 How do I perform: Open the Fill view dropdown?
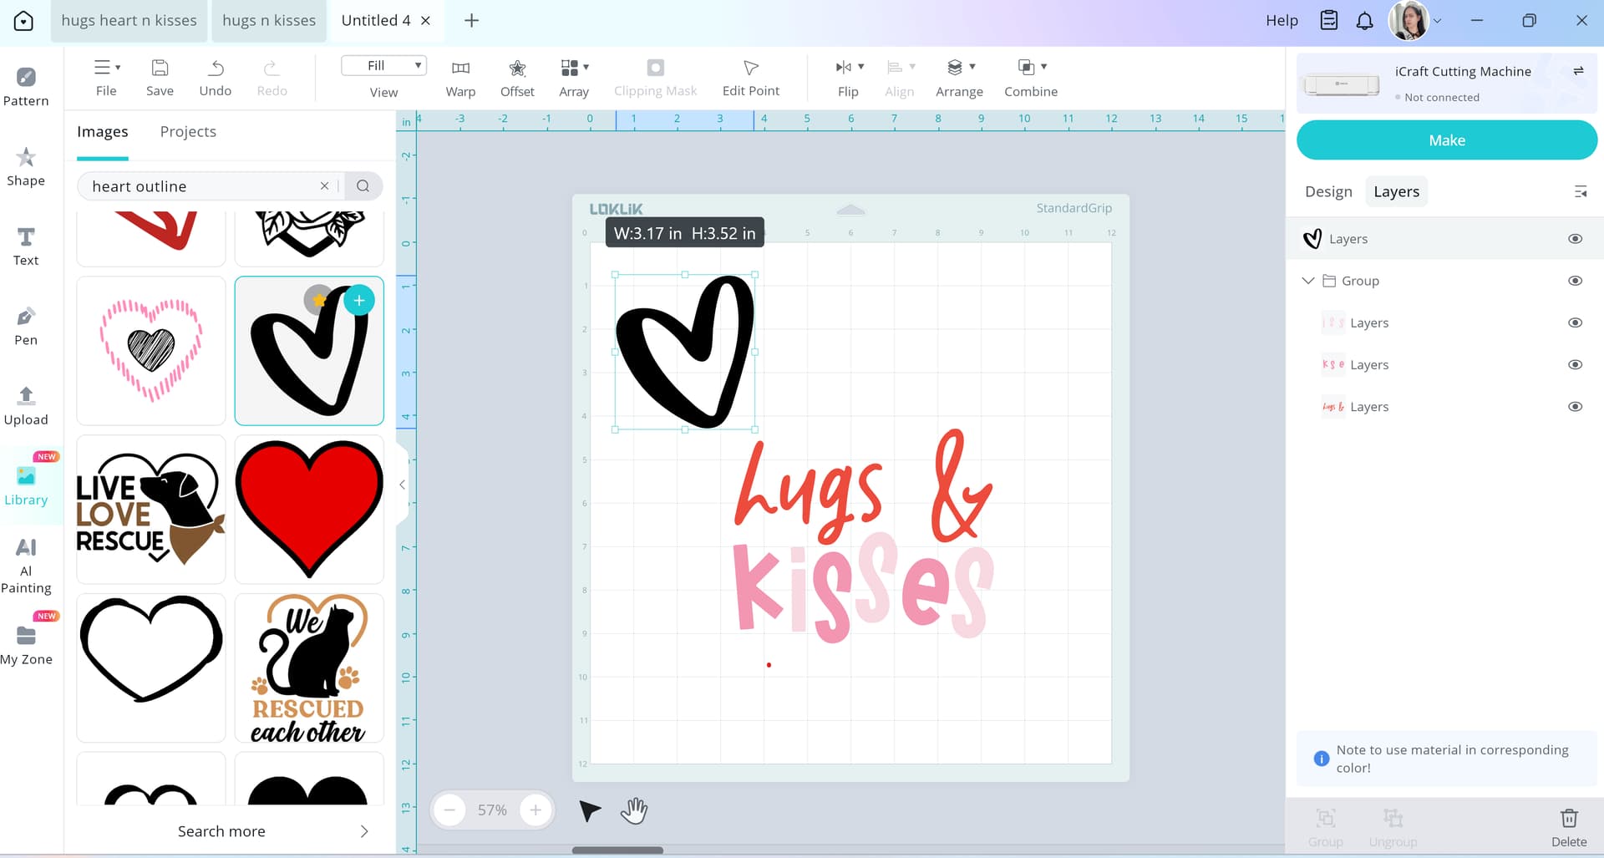(383, 65)
